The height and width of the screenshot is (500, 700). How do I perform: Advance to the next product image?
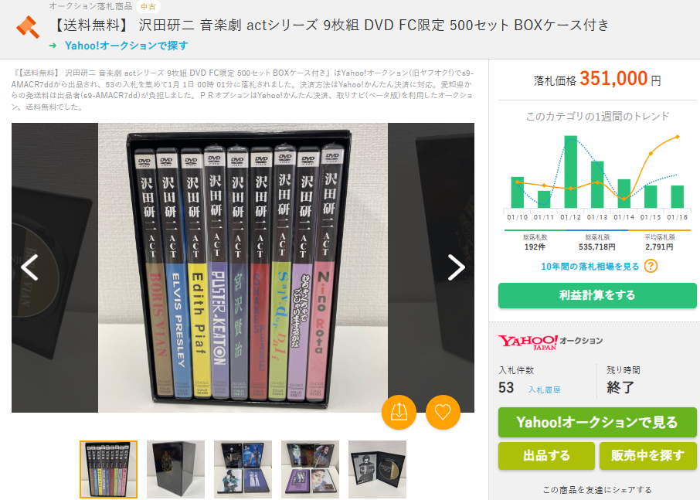click(x=456, y=267)
